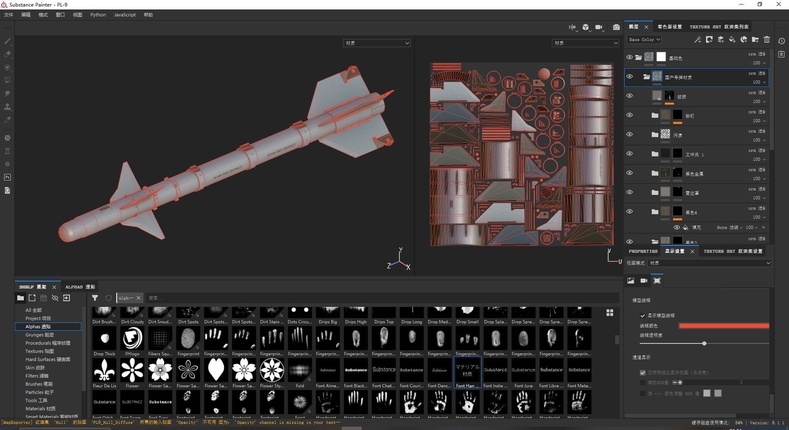Screen dimensions: 789x430
Task: Select the Polygon Fill tool
Action: (x=7, y=80)
